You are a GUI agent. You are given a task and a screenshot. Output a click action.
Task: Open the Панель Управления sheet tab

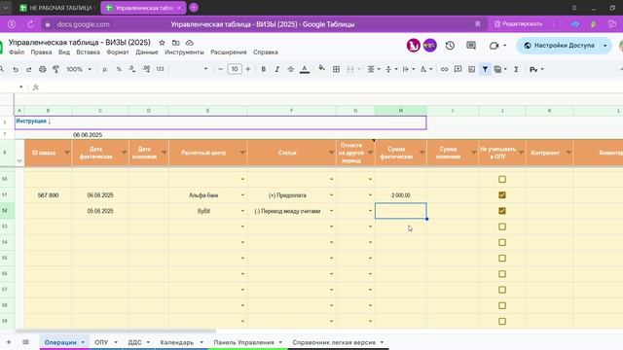pos(243,342)
